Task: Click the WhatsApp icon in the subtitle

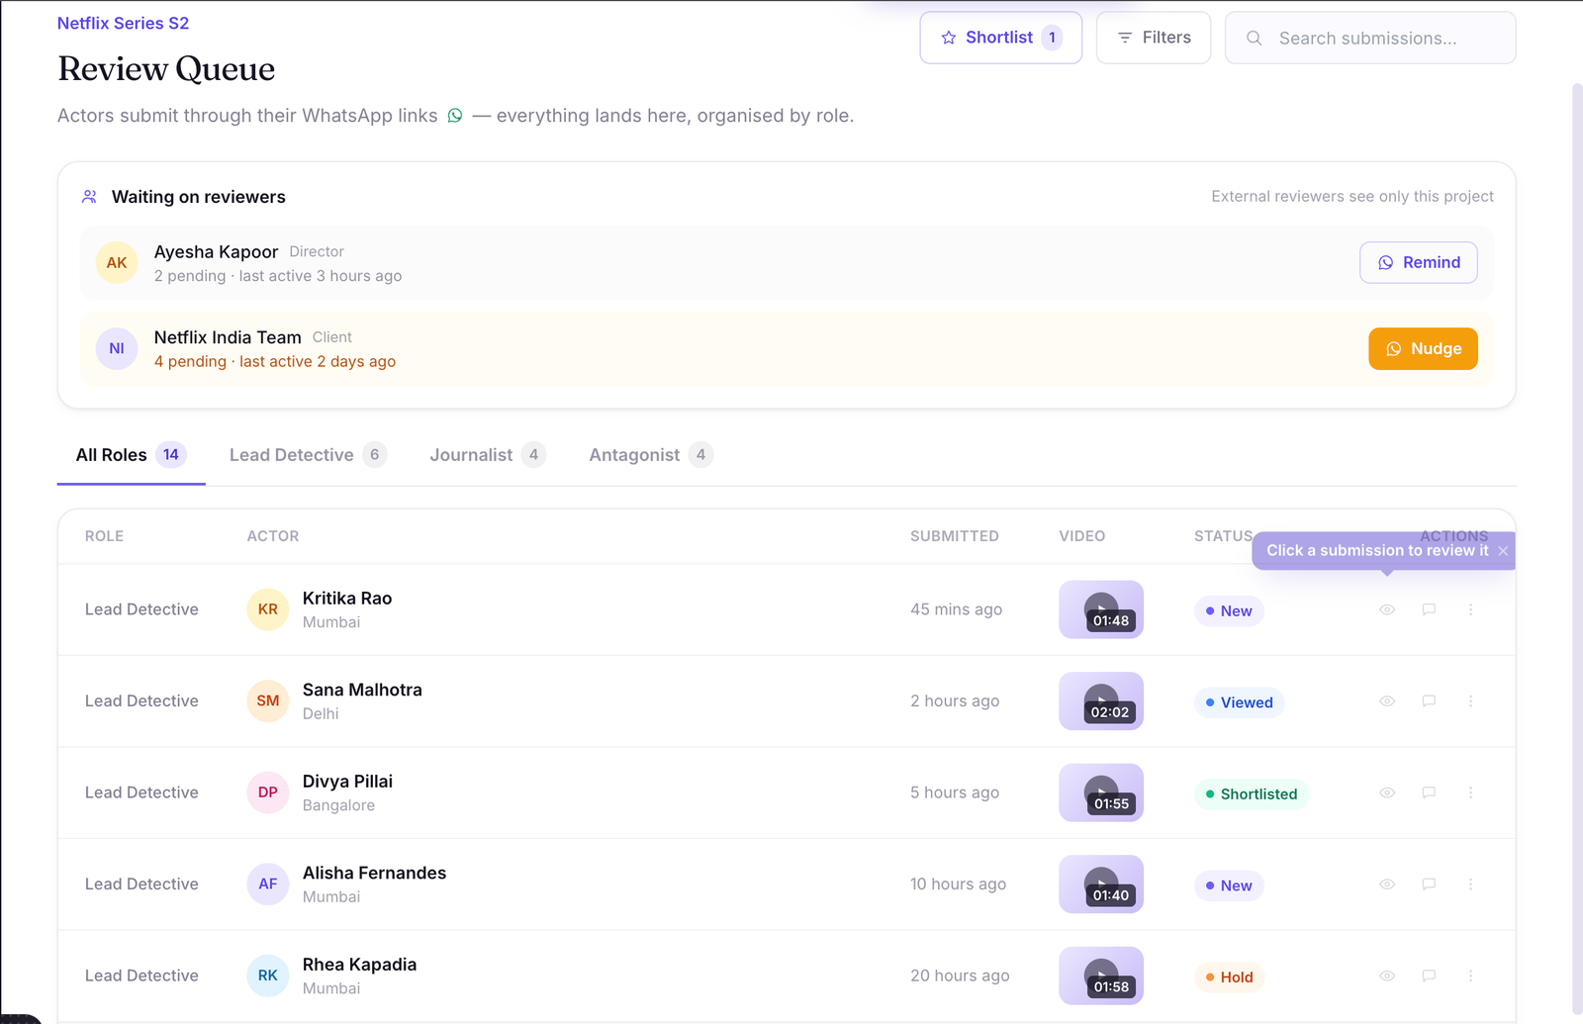Action: [455, 116]
